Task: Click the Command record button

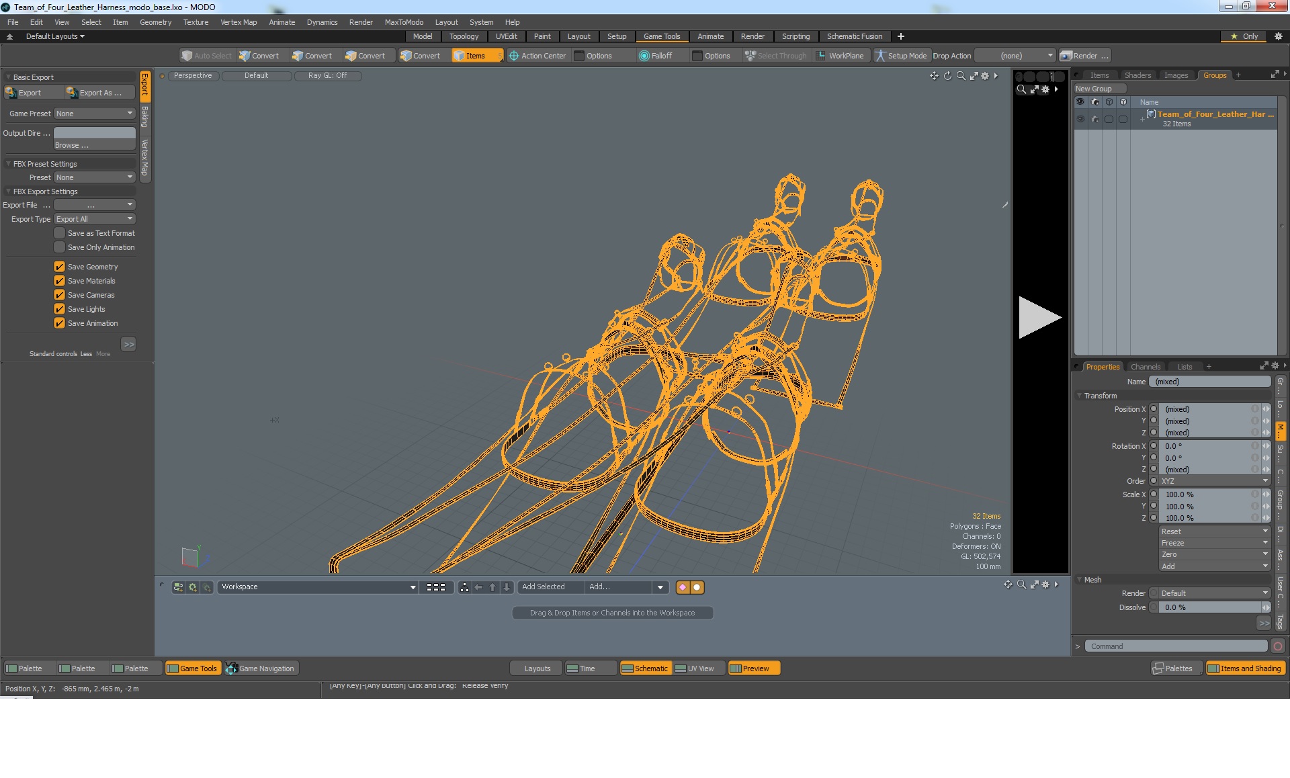Action: click(1278, 646)
